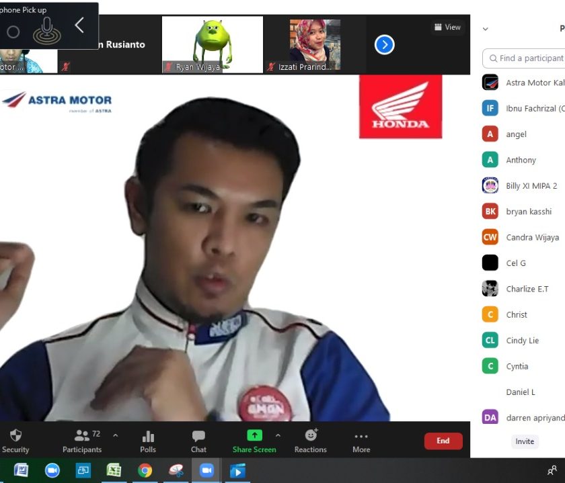This screenshot has width=565, height=483.
Task: Open Microsoft Word from the taskbar
Action: tap(21, 470)
